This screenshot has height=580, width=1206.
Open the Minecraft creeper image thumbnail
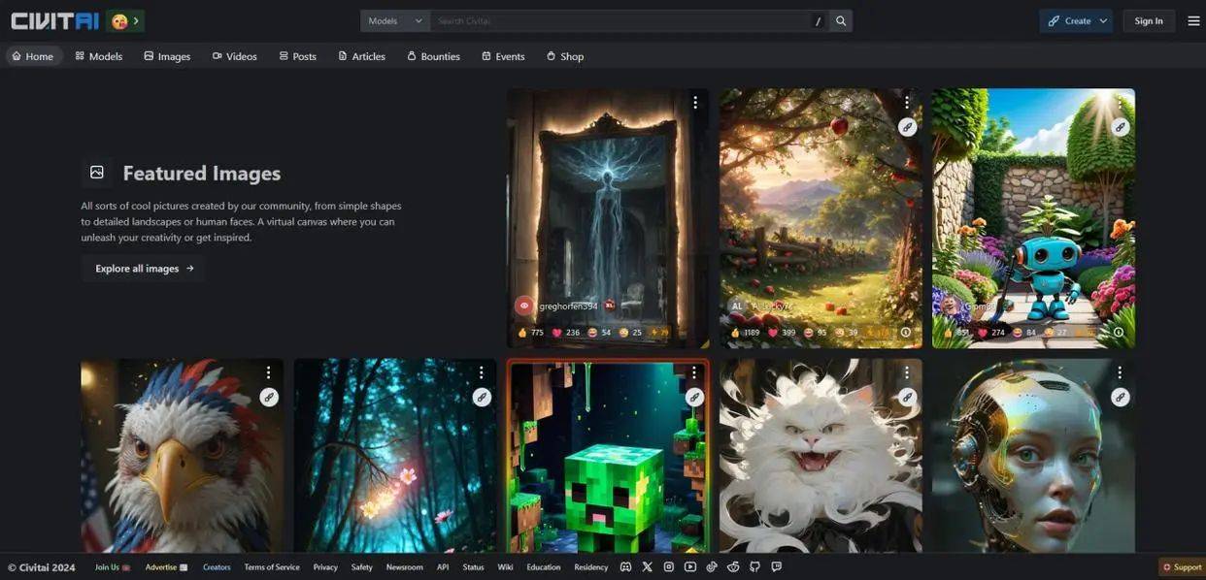click(x=608, y=456)
